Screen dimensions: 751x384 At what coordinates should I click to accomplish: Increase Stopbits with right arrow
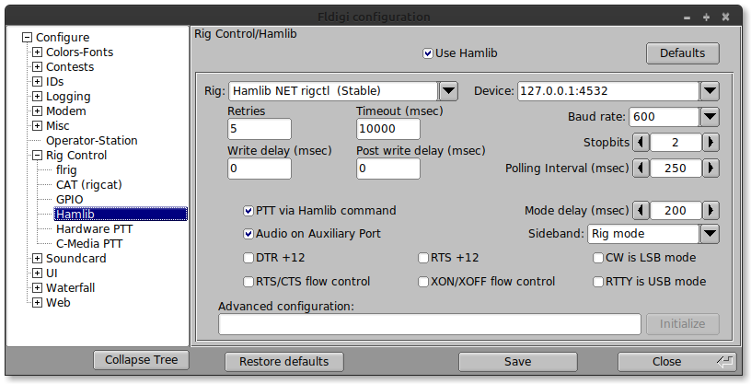[711, 143]
